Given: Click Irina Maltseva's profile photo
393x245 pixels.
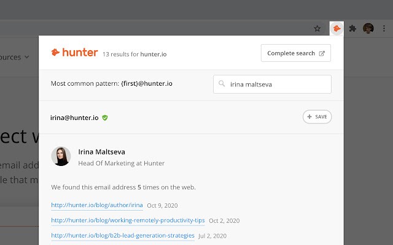Looking at the screenshot, I should [x=61, y=157].
